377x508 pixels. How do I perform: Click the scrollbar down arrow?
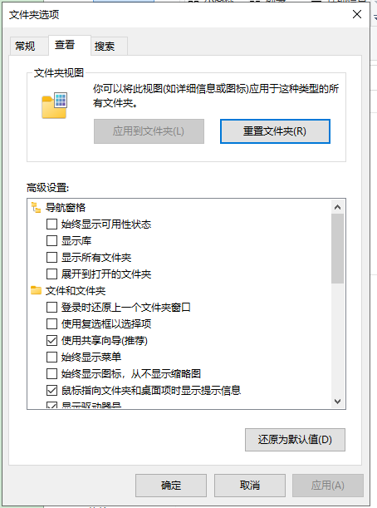[x=337, y=402]
